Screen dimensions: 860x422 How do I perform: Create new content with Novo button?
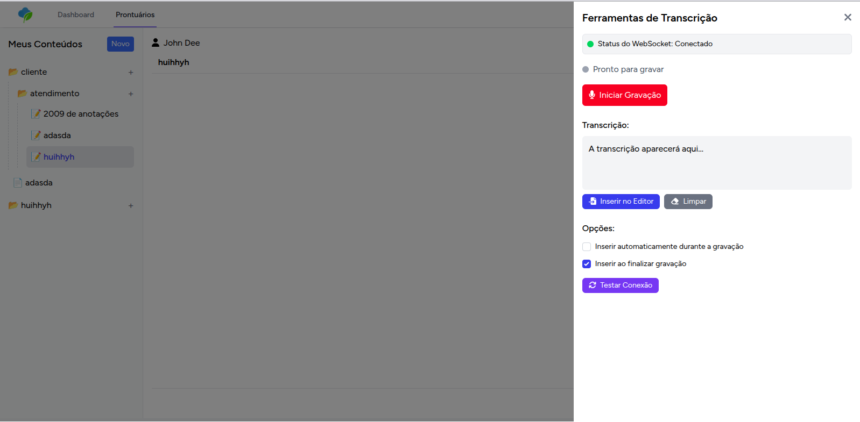(x=121, y=44)
